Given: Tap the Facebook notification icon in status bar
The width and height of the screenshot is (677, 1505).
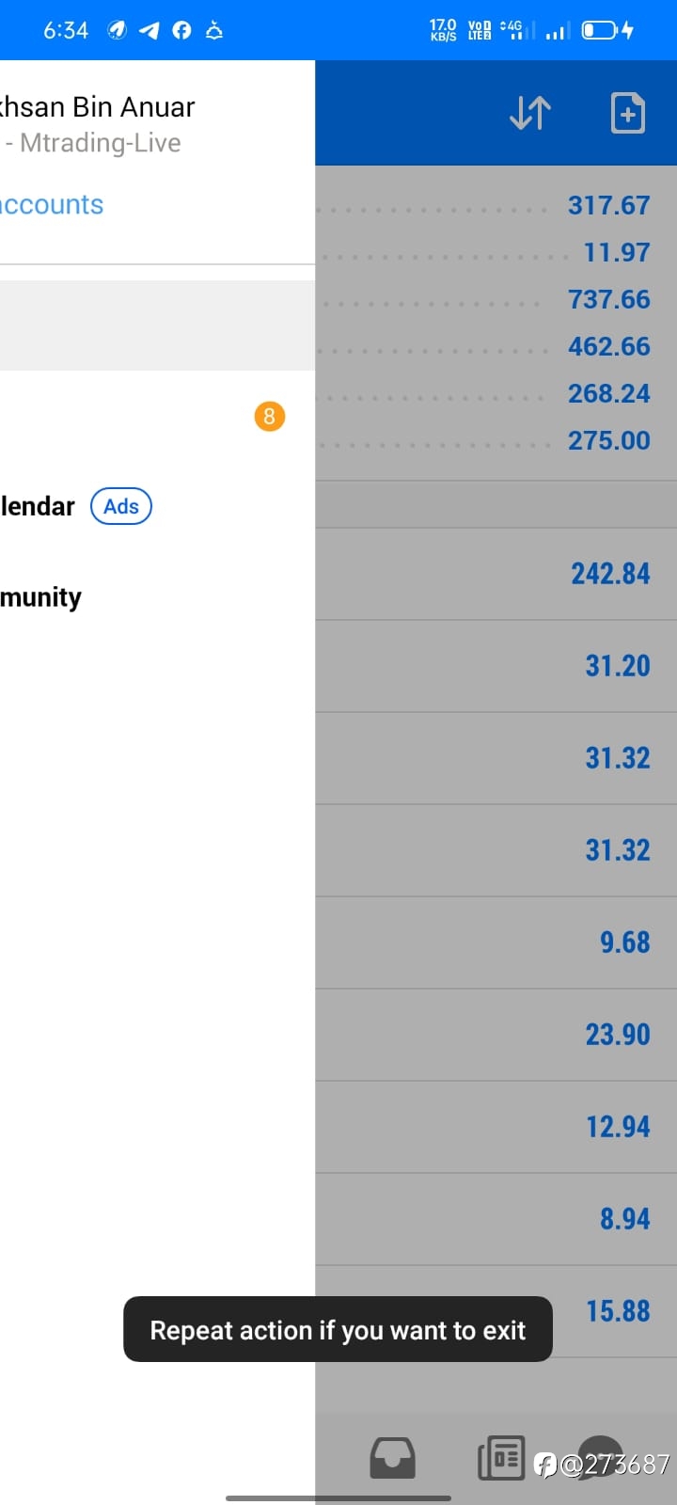Looking at the screenshot, I should (x=181, y=30).
